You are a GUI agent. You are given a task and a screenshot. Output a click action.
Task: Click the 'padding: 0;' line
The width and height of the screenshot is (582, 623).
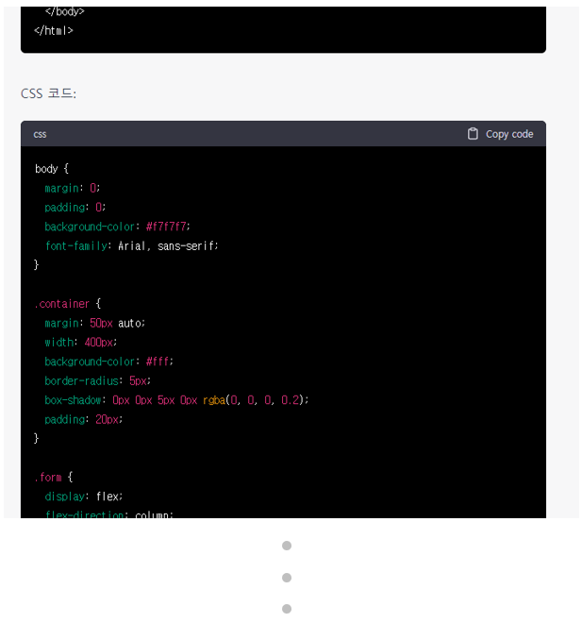[75, 208]
